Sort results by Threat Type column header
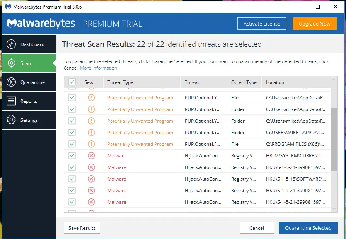The width and height of the screenshot is (346, 239). [x=120, y=82]
